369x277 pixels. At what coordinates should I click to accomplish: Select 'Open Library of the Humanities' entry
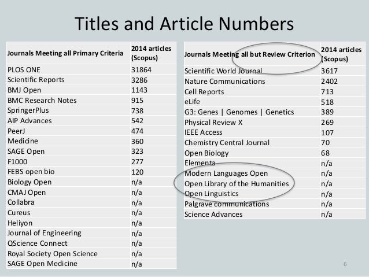click(237, 183)
